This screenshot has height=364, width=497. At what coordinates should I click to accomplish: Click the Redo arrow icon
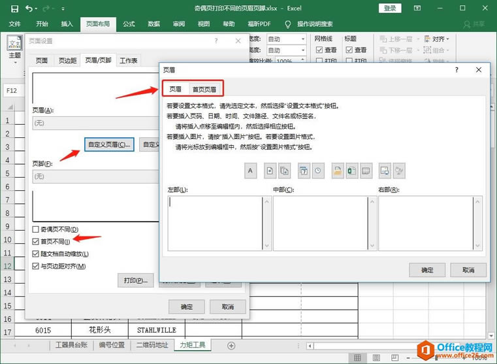(46, 8)
